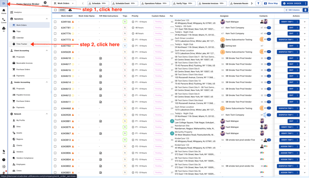Click the Show Map button

[271, 3]
